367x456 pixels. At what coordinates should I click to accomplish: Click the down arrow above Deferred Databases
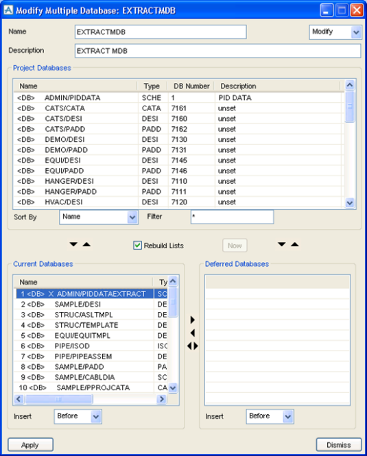(x=281, y=244)
